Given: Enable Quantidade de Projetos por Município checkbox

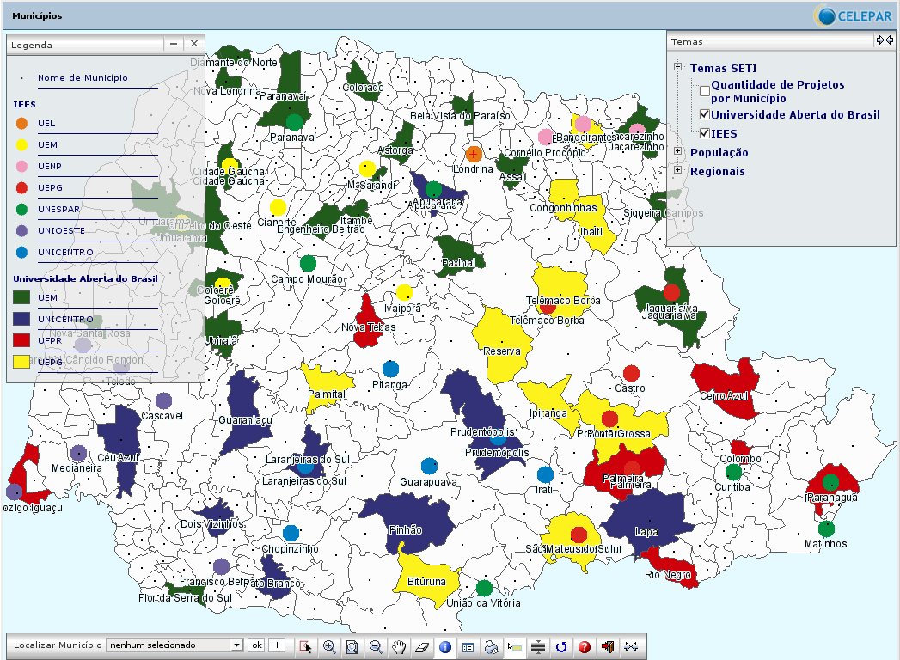Looking at the screenshot, I should tap(705, 91).
